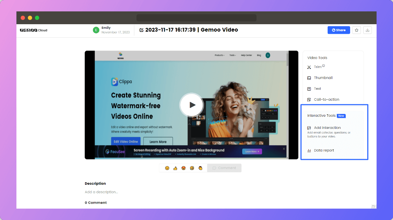The image size is (393, 220).
Task: Click the Gemoo logo inside video
Action: click(x=120, y=56)
